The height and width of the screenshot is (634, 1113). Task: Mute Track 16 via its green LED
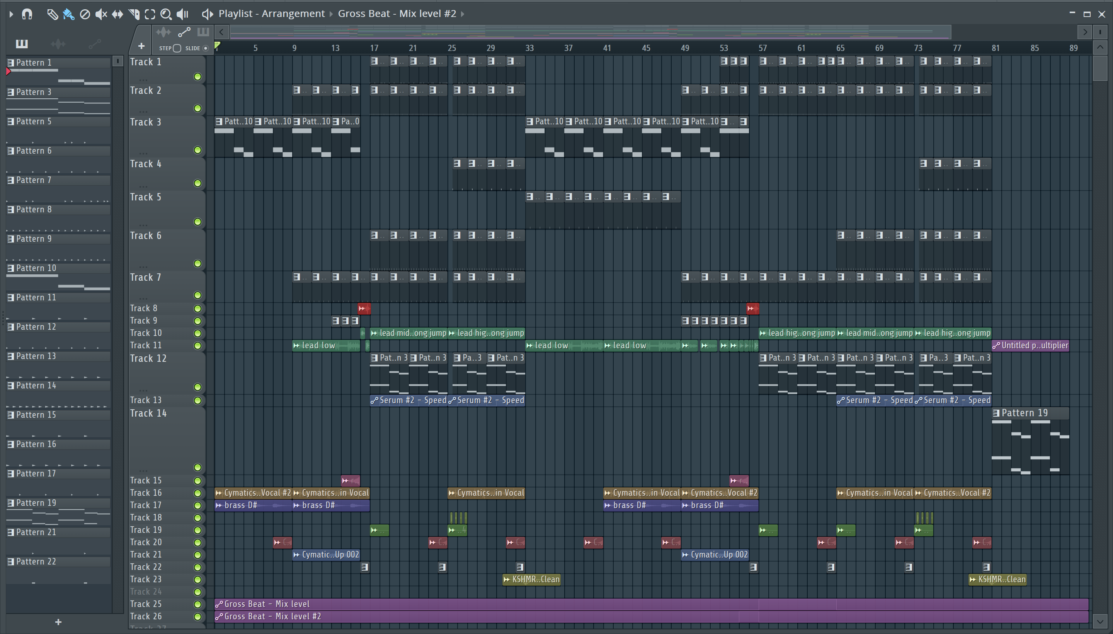197,493
